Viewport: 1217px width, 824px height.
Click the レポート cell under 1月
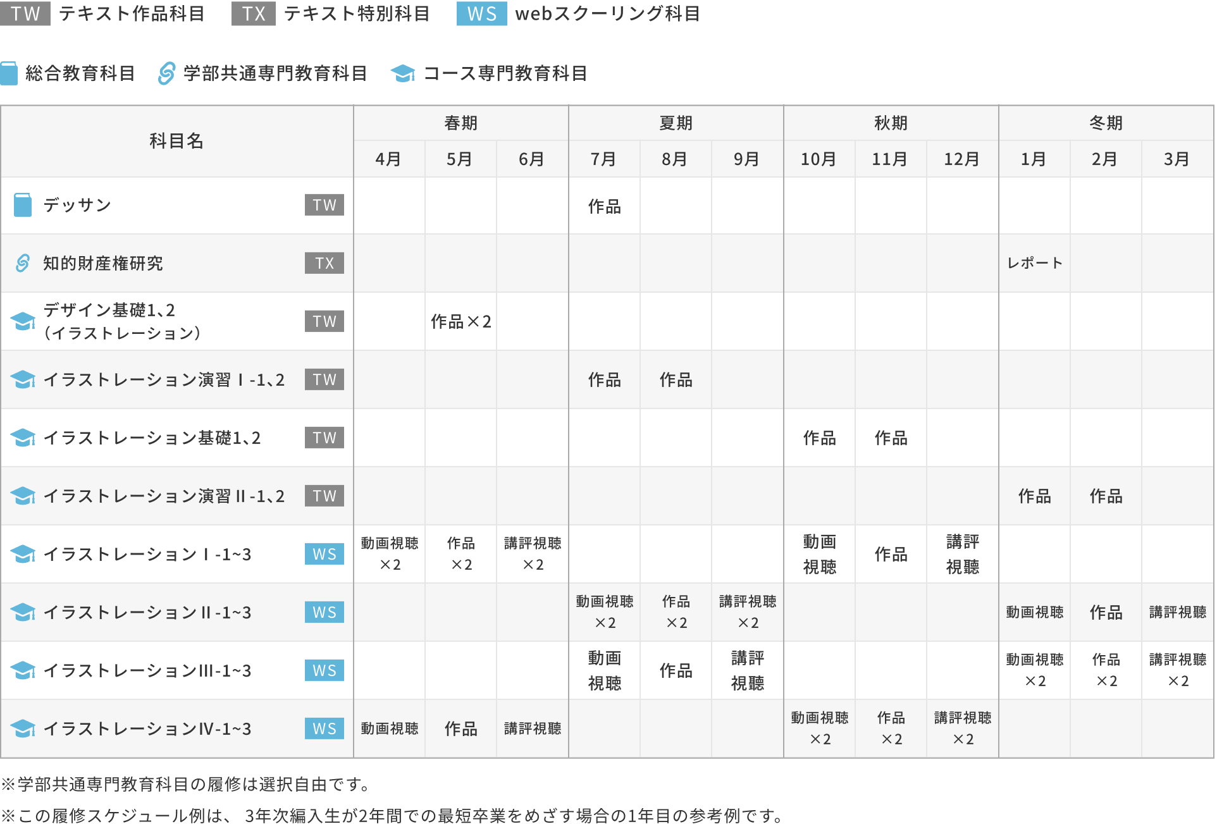(x=1034, y=264)
